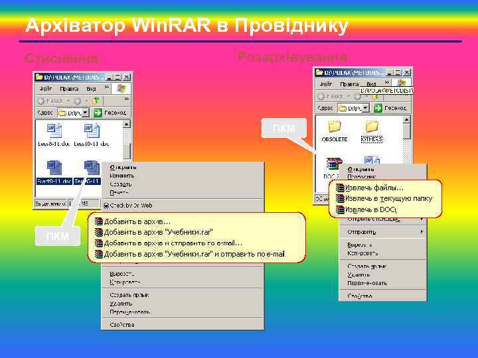Expand toolbar chevron in left window
Image resolution: width=478 pixels, height=358 pixels.
127,99
